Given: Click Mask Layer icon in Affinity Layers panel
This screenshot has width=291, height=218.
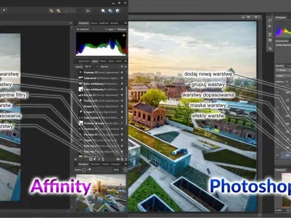Looking at the screenshot, I should (91, 160).
